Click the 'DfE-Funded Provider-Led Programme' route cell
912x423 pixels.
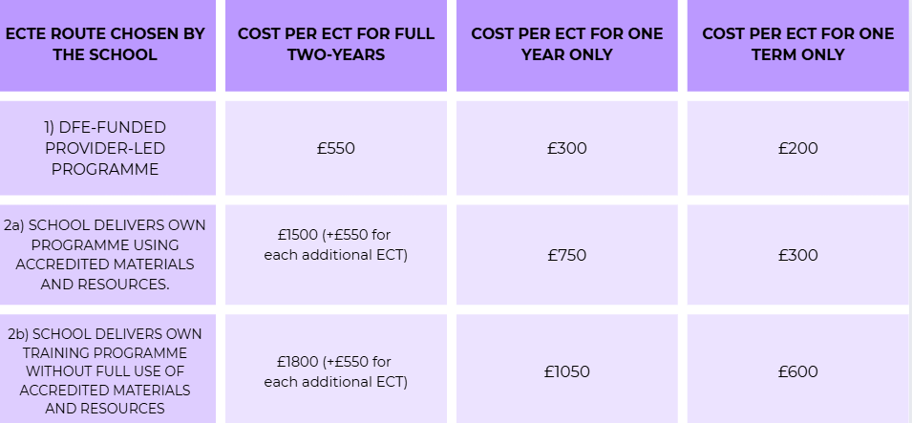[x=105, y=148]
